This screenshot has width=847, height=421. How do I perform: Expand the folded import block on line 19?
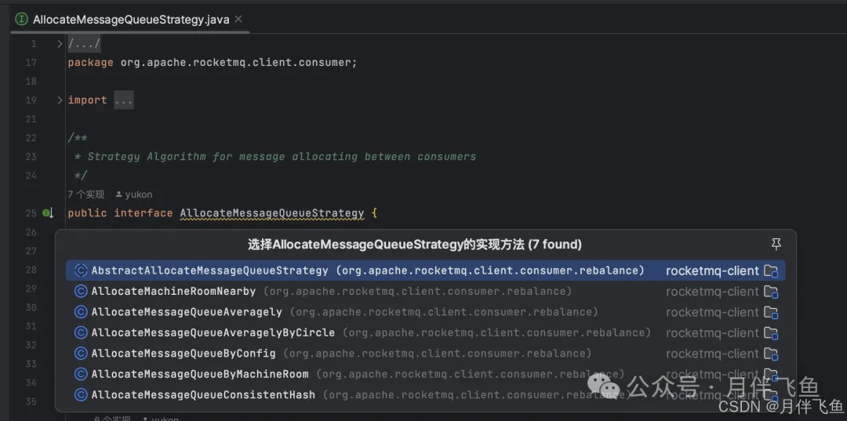(x=60, y=100)
